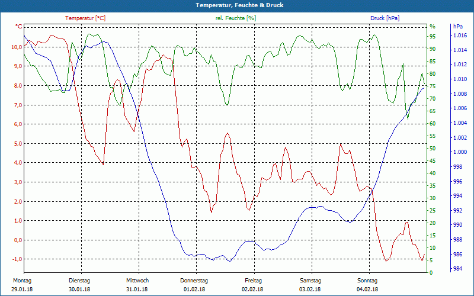Select the blue 'Druck [hPa]' legend label
Viewport: 474px width, 296px height.
click(x=385, y=18)
